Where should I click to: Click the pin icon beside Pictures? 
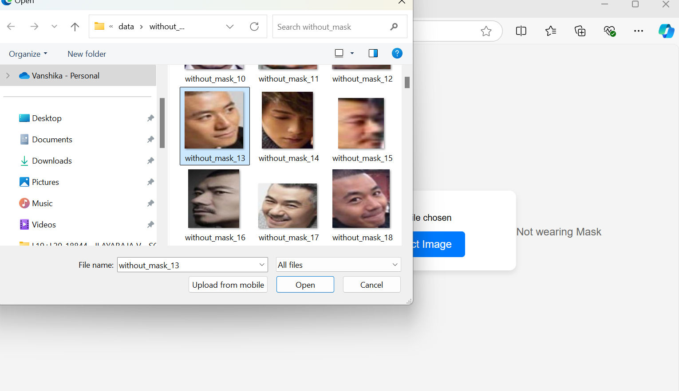(150, 182)
